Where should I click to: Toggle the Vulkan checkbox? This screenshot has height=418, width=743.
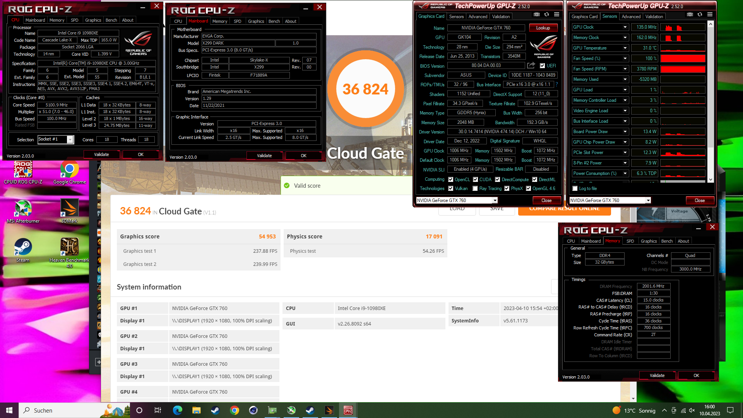tap(450, 188)
